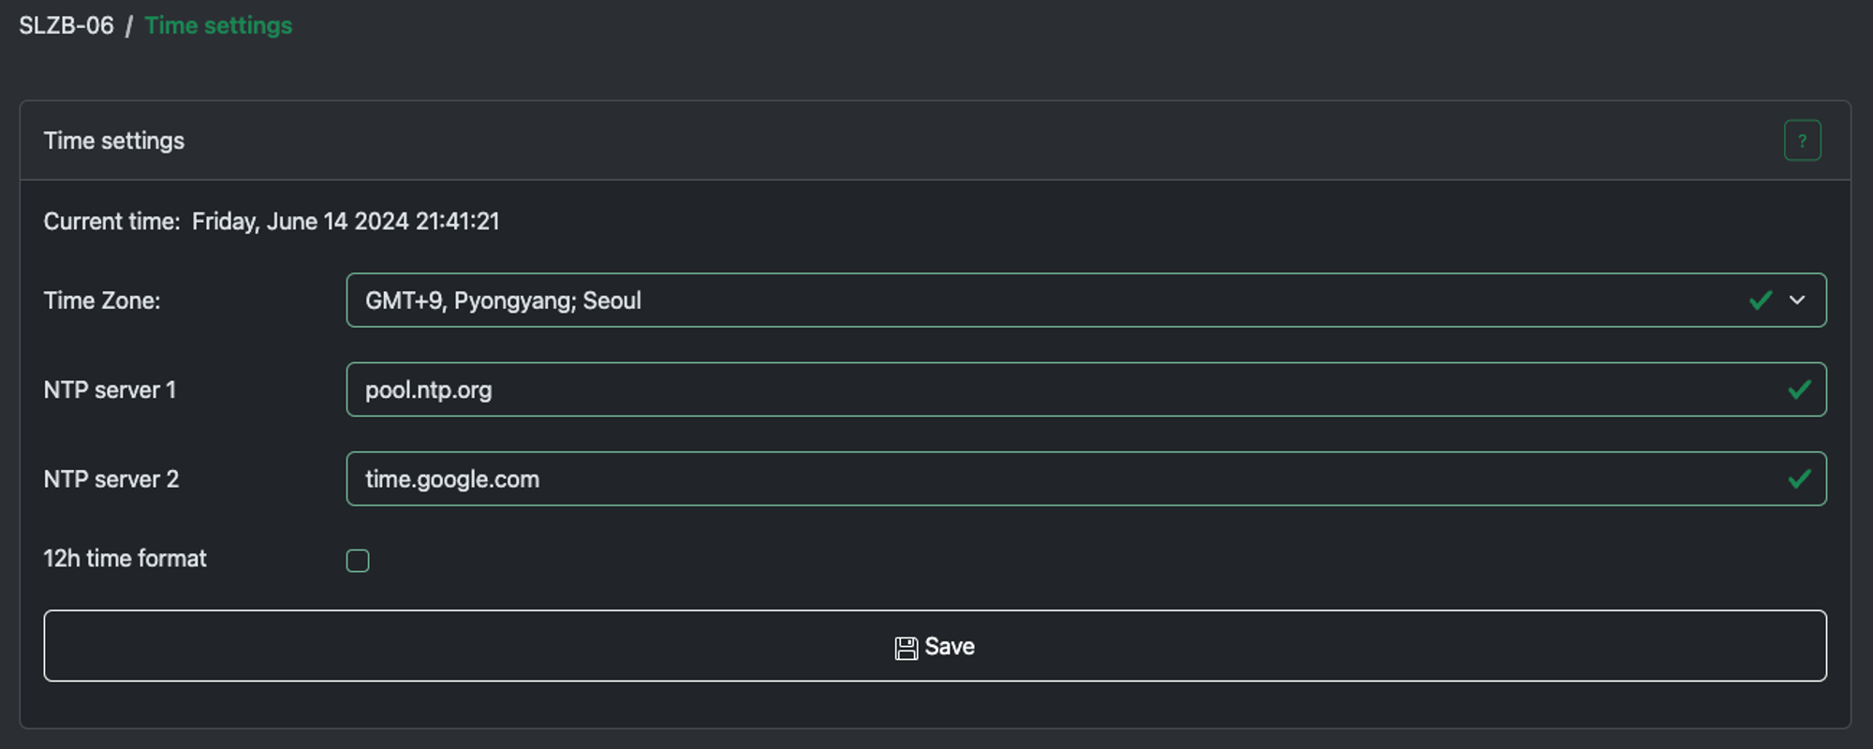The width and height of the screenshot is (1873, 749).
Task: Click the NTP server 1 label
Action: pos(110,389)
